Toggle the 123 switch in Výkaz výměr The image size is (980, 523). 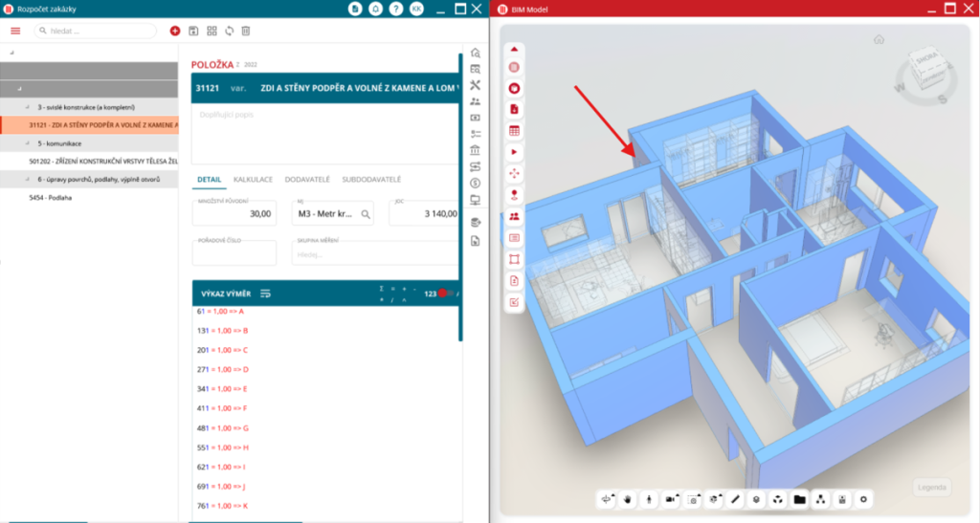click(444, 294)
